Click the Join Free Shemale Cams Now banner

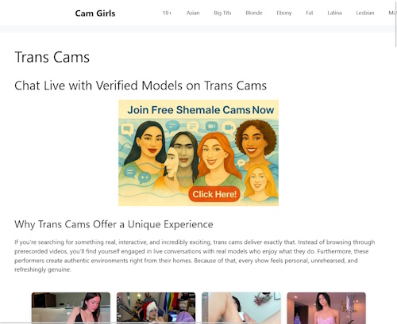(x=198, y=153)
